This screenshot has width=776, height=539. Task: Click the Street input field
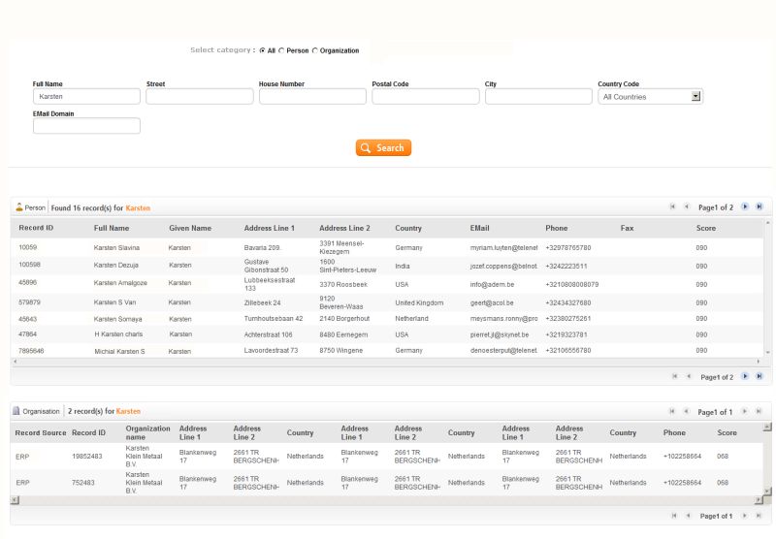point(200,96)
